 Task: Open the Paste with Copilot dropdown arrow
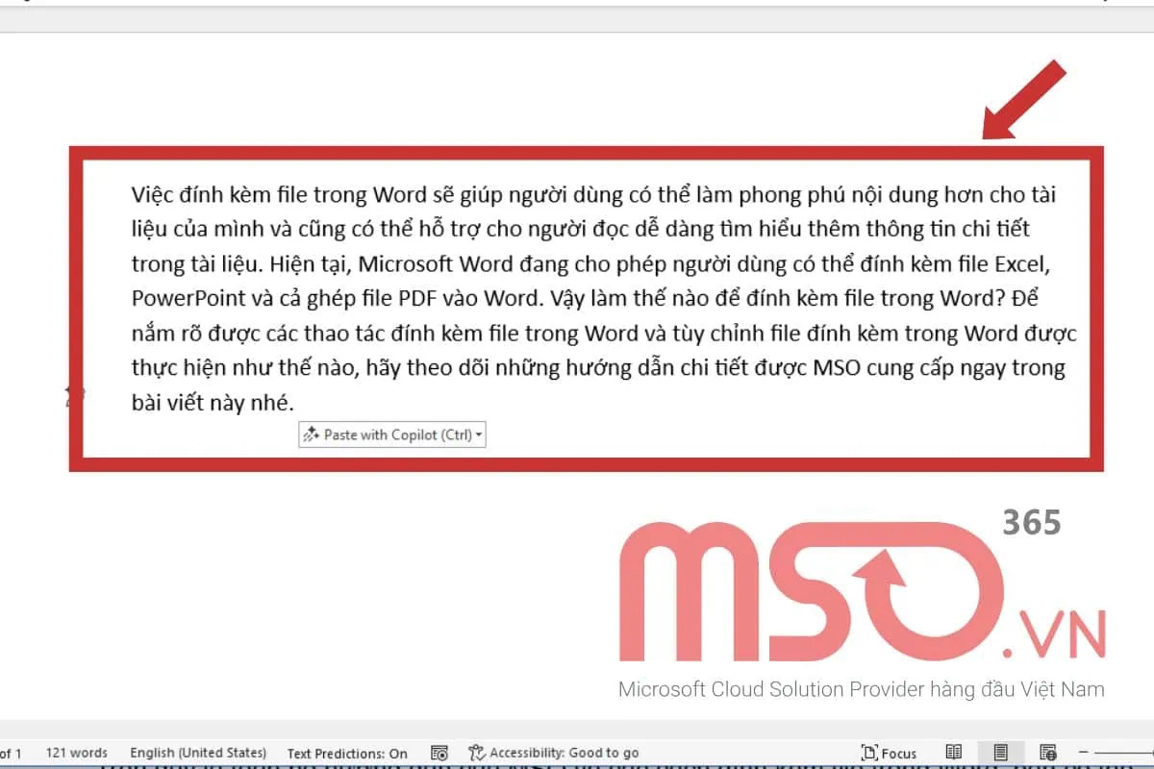point(478,434)
